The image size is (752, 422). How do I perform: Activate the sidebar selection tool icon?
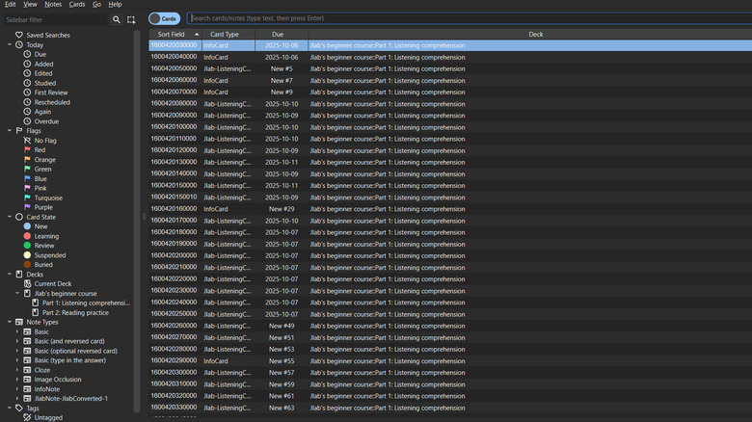click(131, 19)
